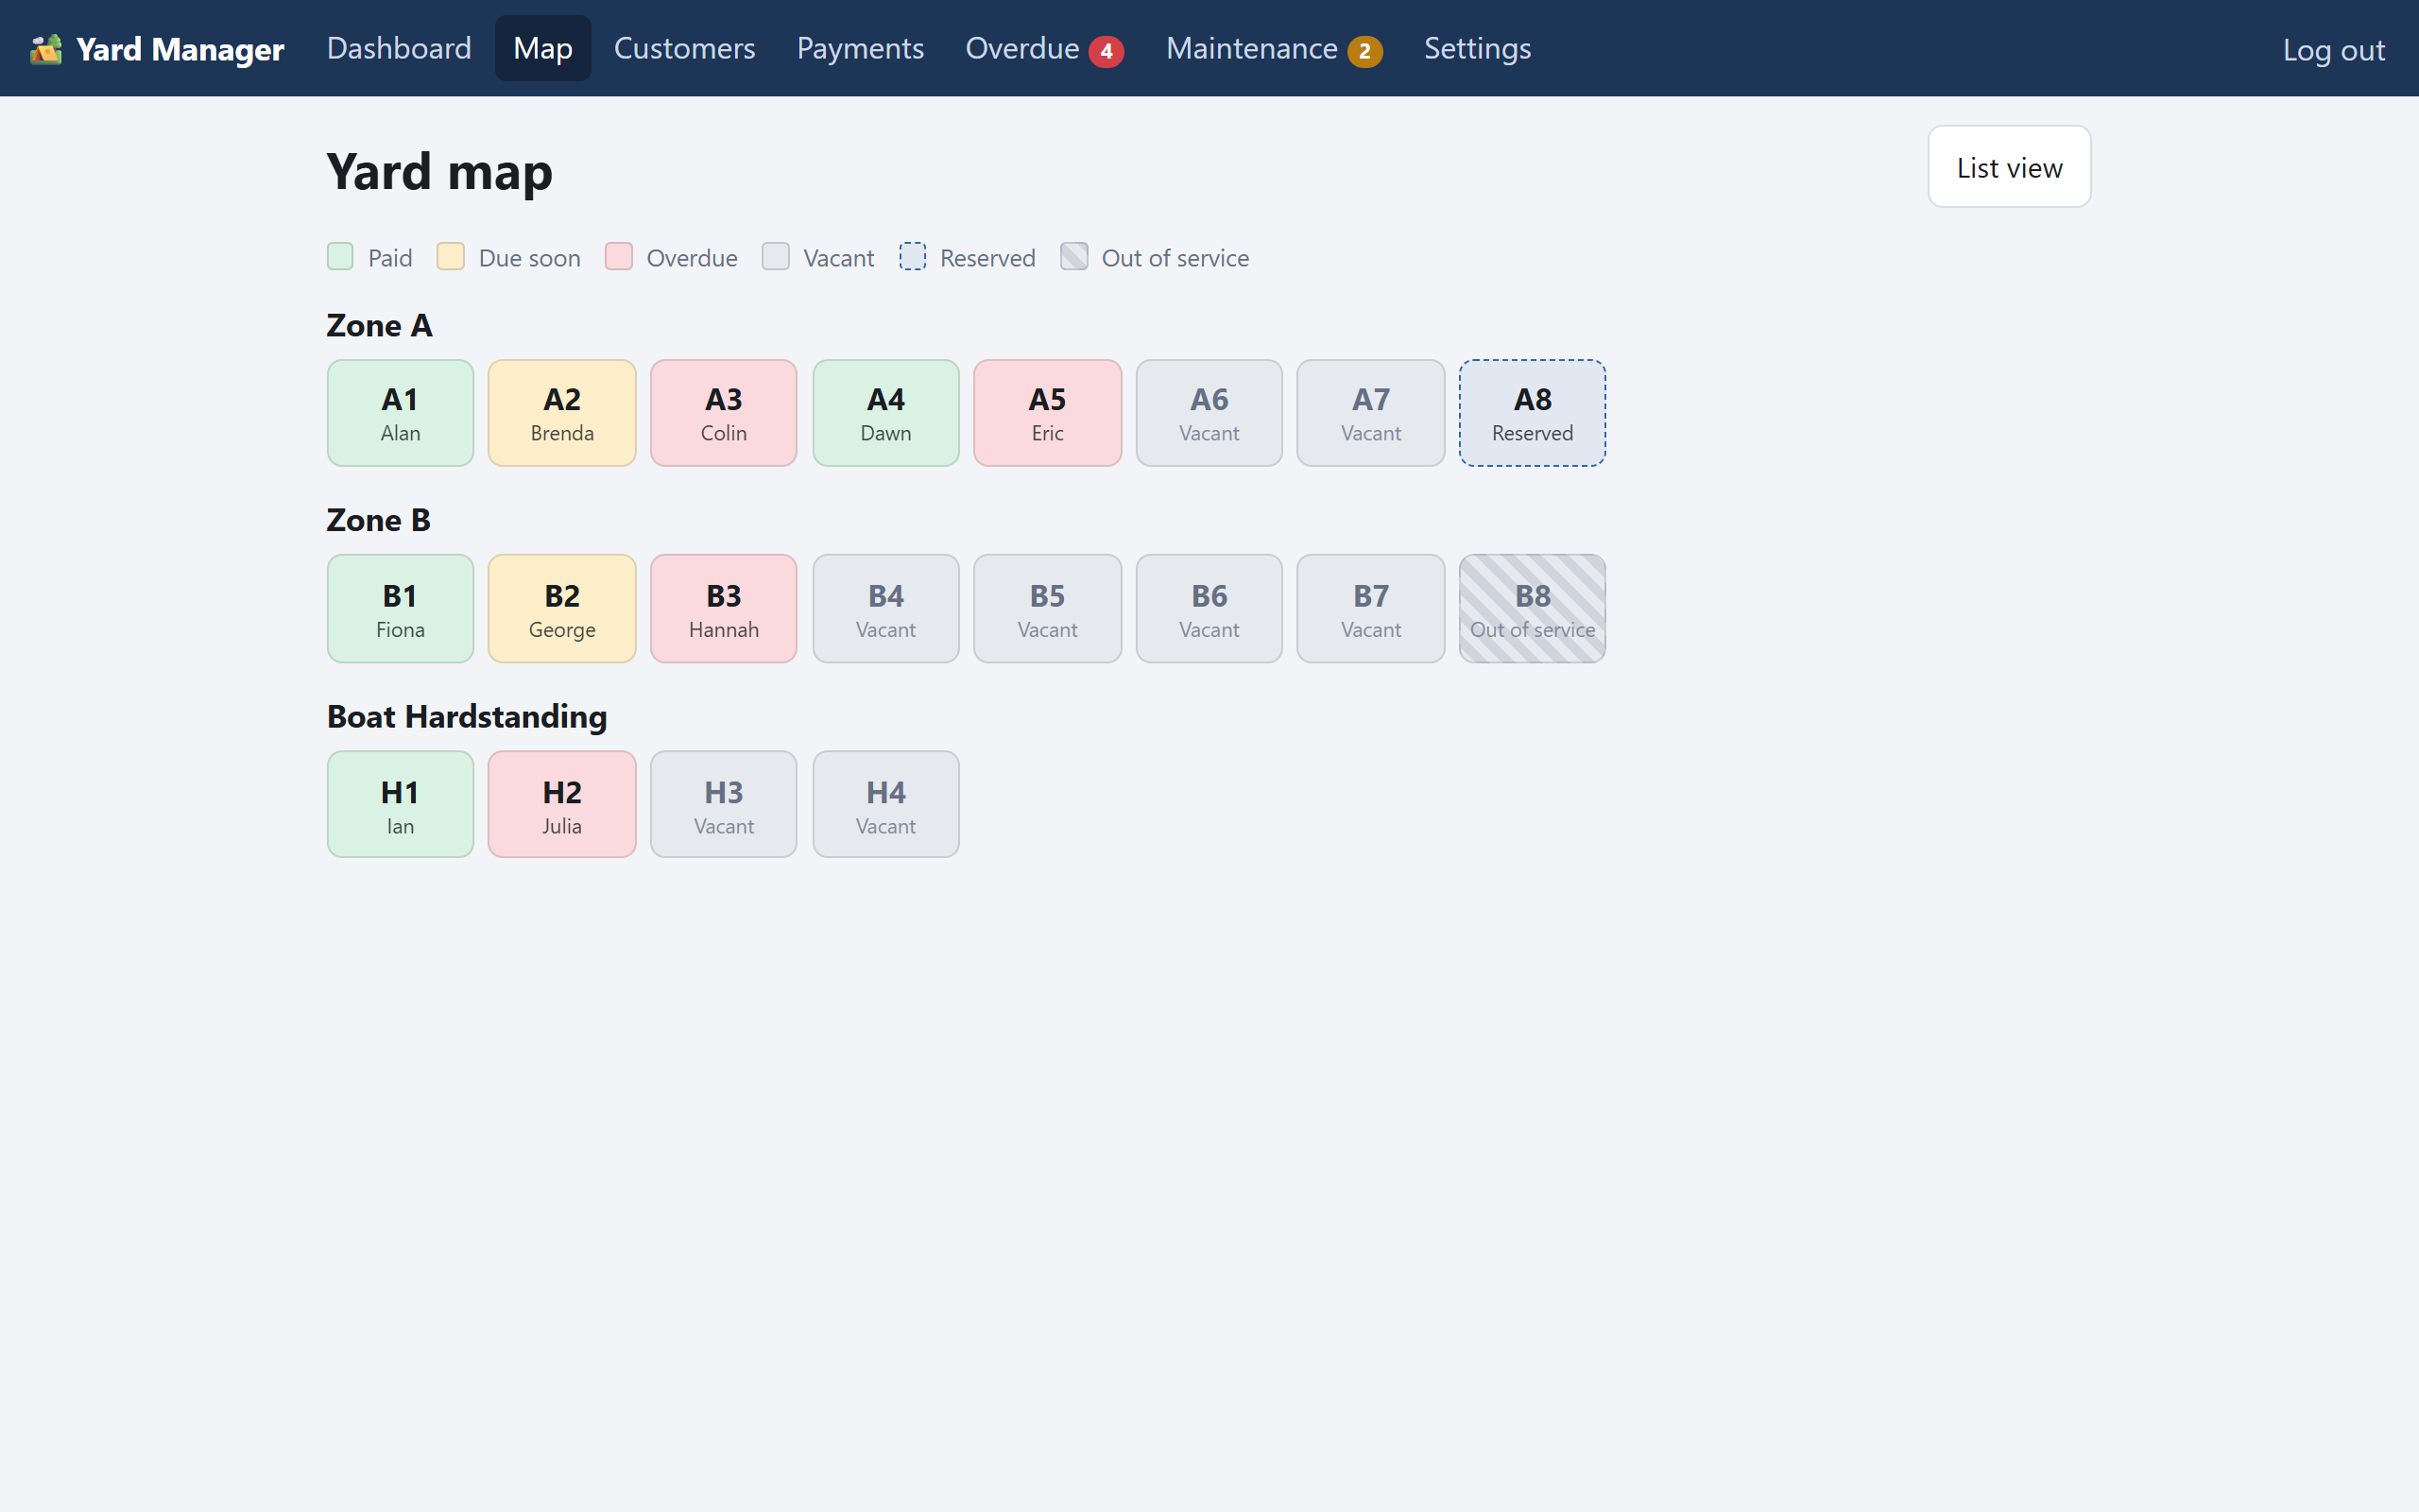The height and width of the screenshot is (1512, 2419).
Task: Go to the Customers page
Action: pyautogui.click(x=684, y=48)
